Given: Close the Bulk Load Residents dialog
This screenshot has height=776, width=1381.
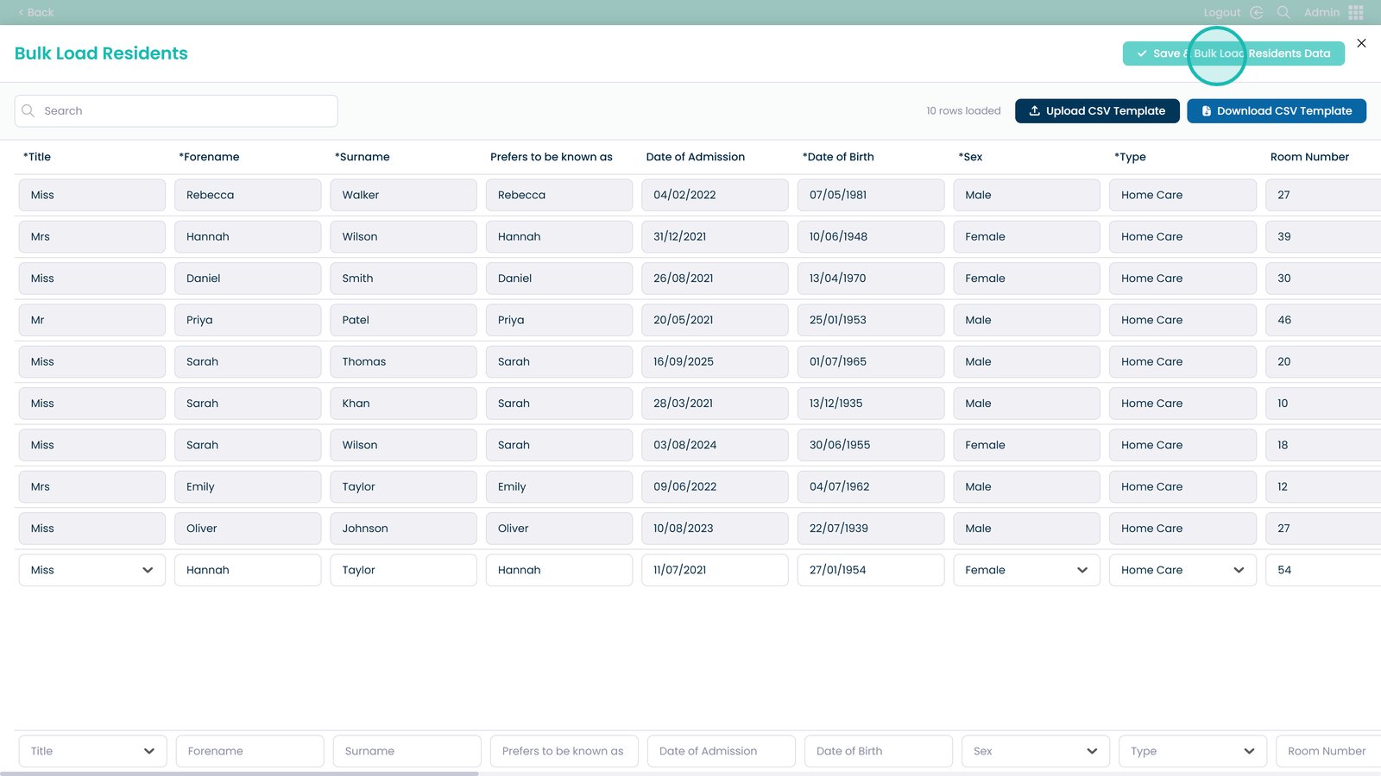Looking at the screenshot, I should click(1361, 43).
